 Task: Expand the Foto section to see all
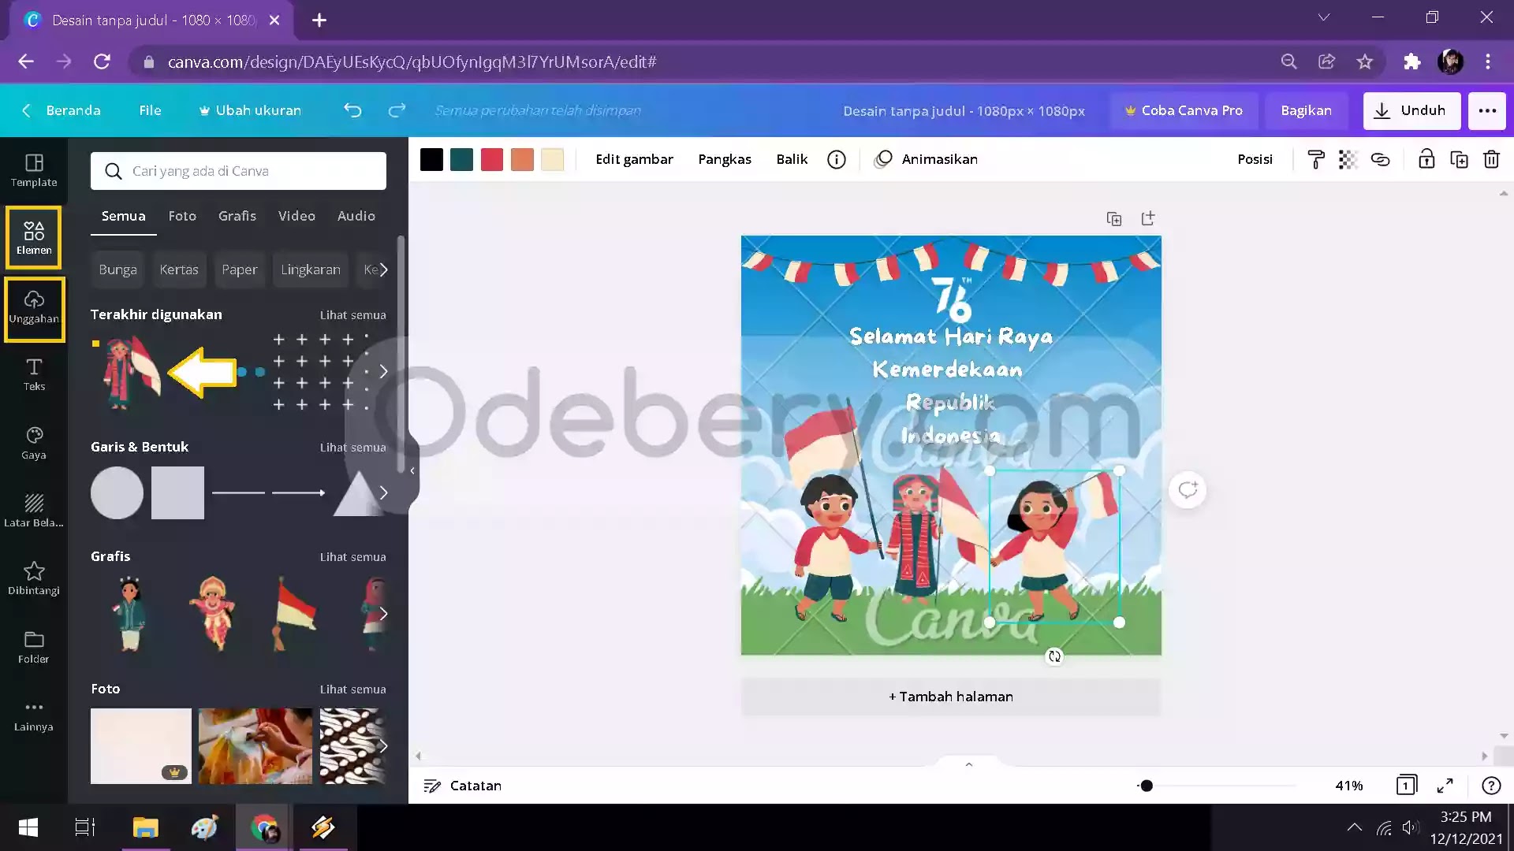[353, 688]
